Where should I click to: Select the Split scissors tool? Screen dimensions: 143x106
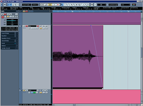(x=67, y=5)
